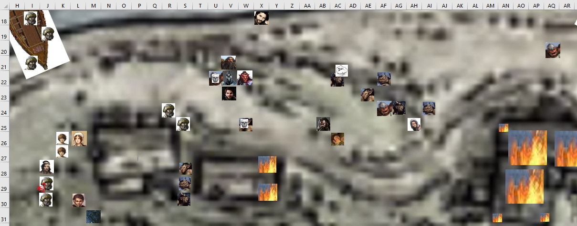This screenshot has width=577, height=226.
Task: Select the blue-hooded goblin token in S29
Action: click(x=185, y=184)
